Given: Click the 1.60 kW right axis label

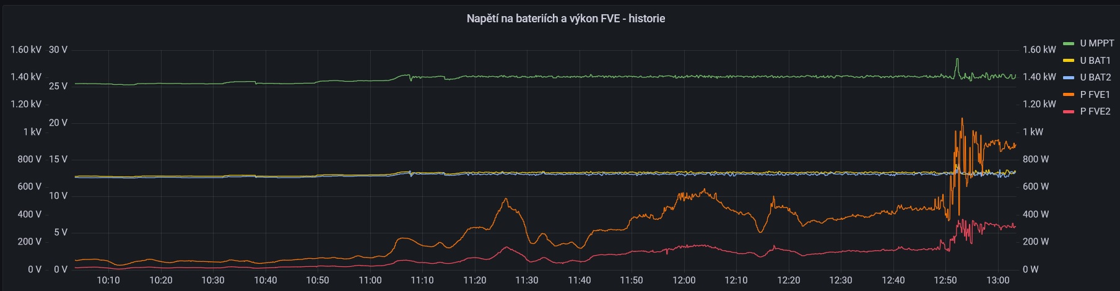Looking at the screenshot, I should tap(1040, 50).
